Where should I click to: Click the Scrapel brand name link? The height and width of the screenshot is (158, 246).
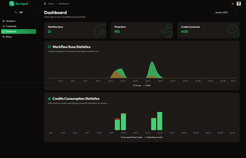click(22, 4)
